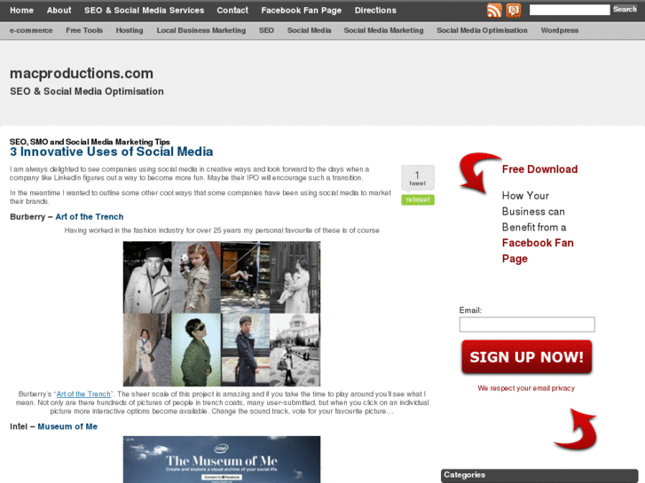Follow the inline 'Art of the Trench' link
This screenshot has width=645, height=483.
tap(83, 393)
